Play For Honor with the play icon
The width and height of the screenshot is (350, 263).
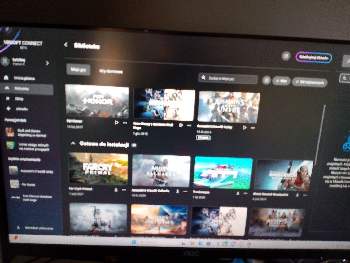coord(117,123)
